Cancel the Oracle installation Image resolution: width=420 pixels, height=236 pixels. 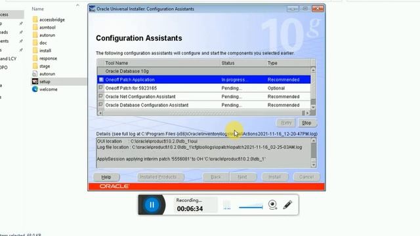coord(306,177)
